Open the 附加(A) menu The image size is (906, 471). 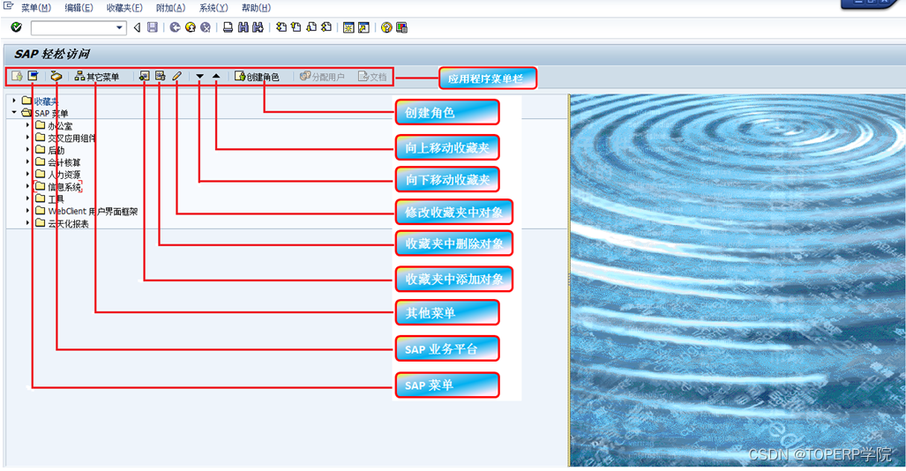coord(170,8)
